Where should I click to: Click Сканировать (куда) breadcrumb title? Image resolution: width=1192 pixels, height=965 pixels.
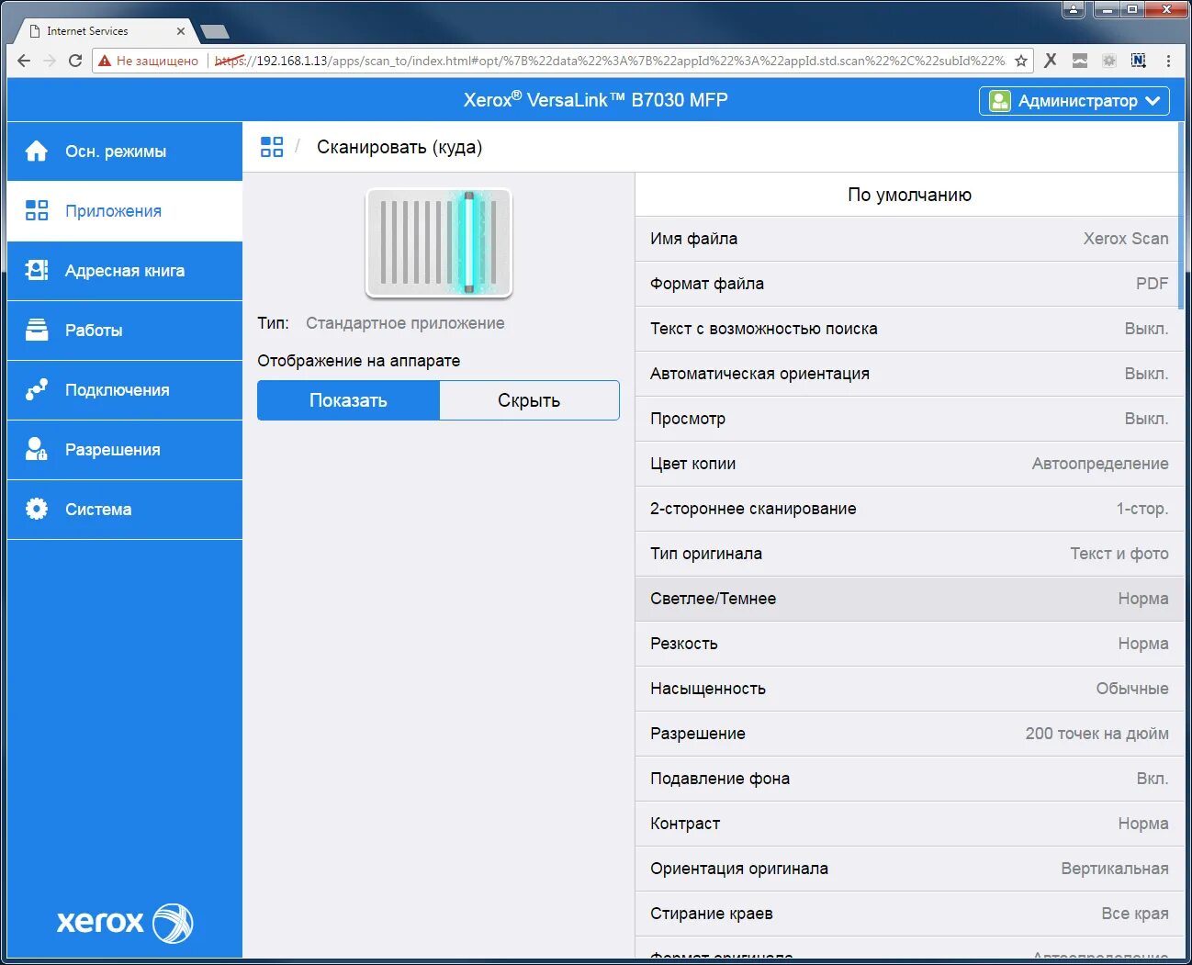point(399,147)
